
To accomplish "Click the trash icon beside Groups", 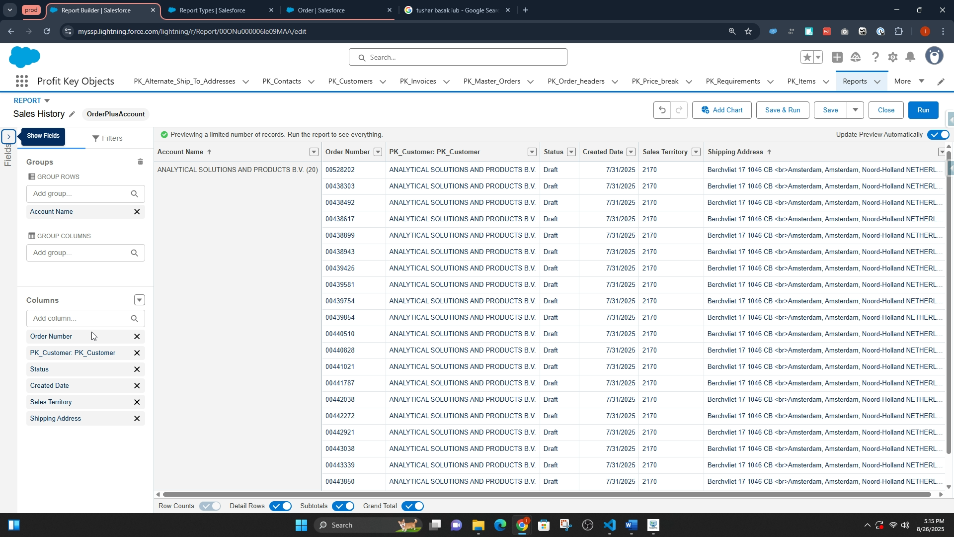I will pos(140,162).
